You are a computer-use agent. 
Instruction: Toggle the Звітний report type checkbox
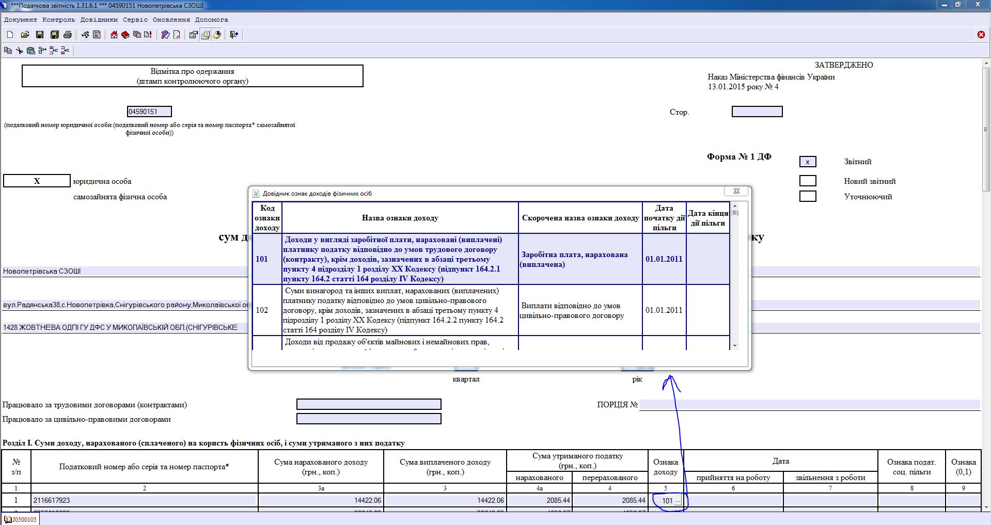tap(807, 162)
